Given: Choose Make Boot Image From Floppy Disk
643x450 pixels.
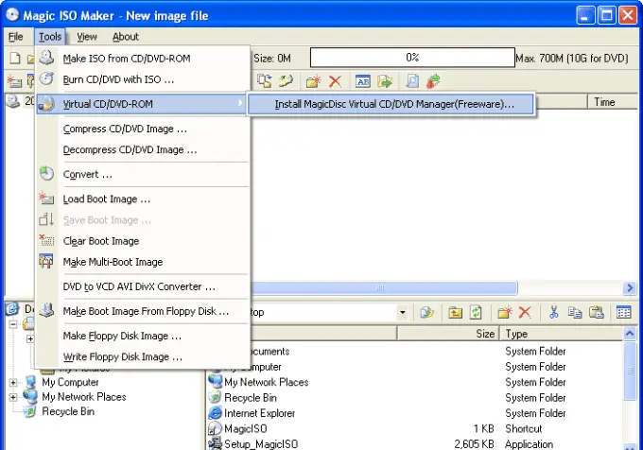Looking at the screenshot, I should point(143,311).
